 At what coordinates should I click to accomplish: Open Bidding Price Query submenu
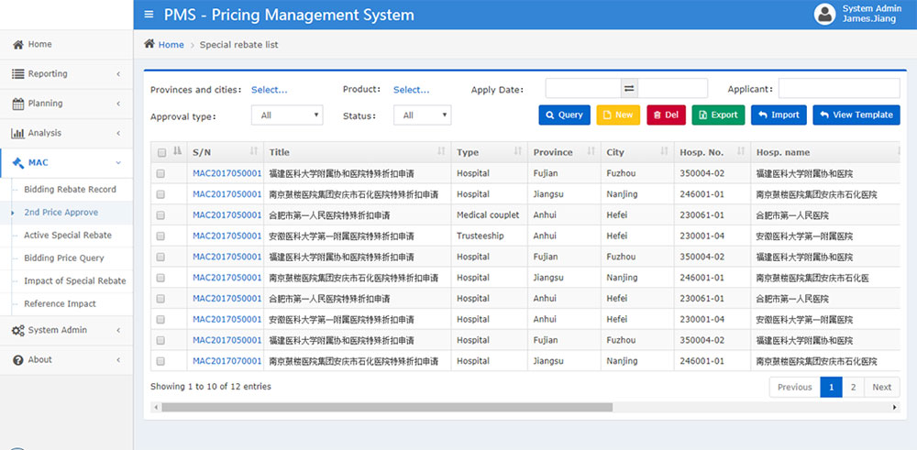coord(64,258)
